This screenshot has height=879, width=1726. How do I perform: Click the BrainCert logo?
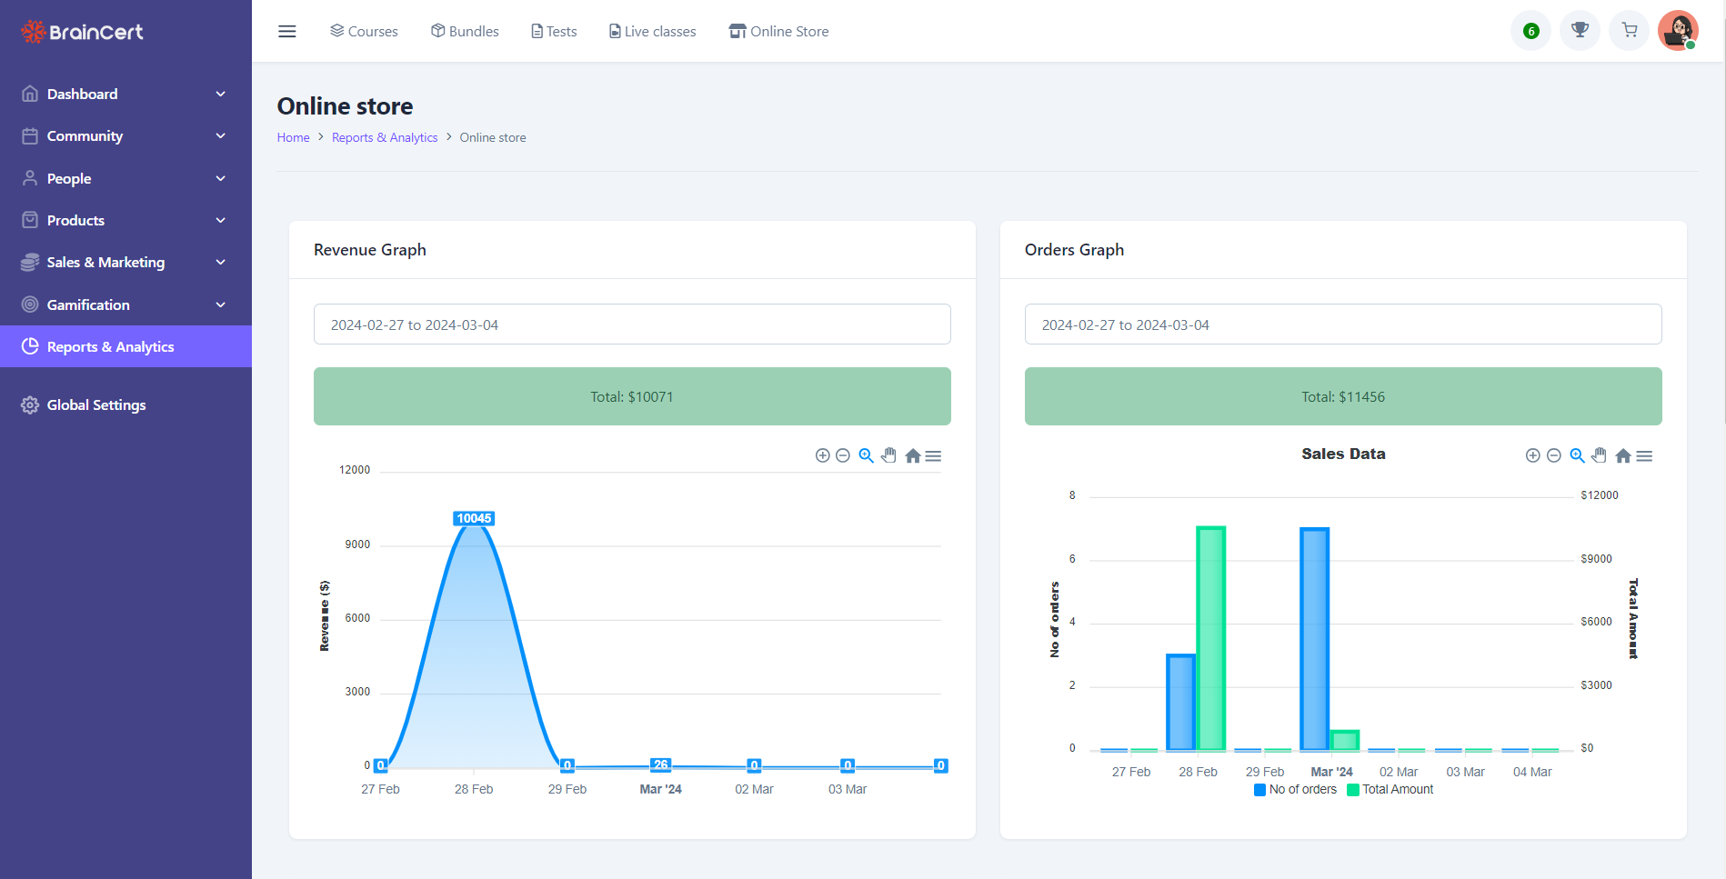(82, 32)
